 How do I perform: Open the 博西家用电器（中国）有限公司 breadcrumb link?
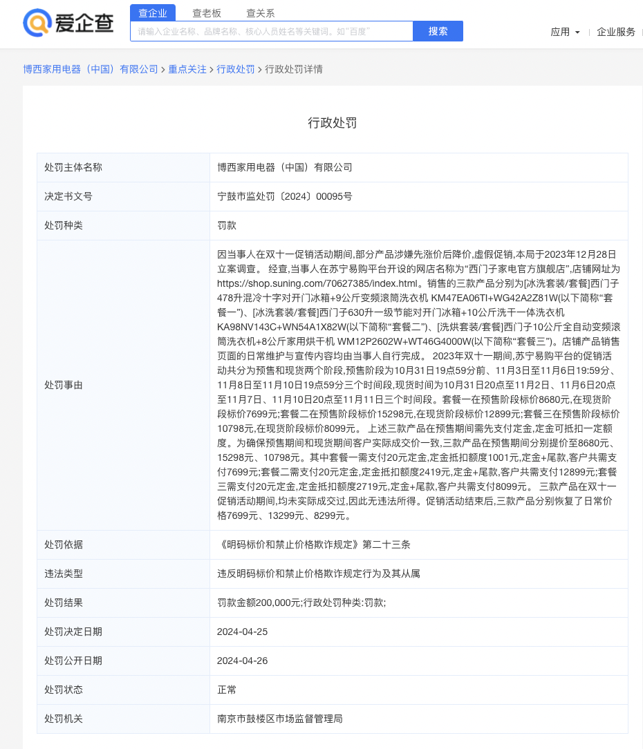click(x=91, y=69)
